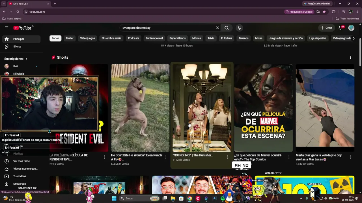Filter by the Videojuegos chip
This screenshot has width=362, height=203.
point(87,38)
